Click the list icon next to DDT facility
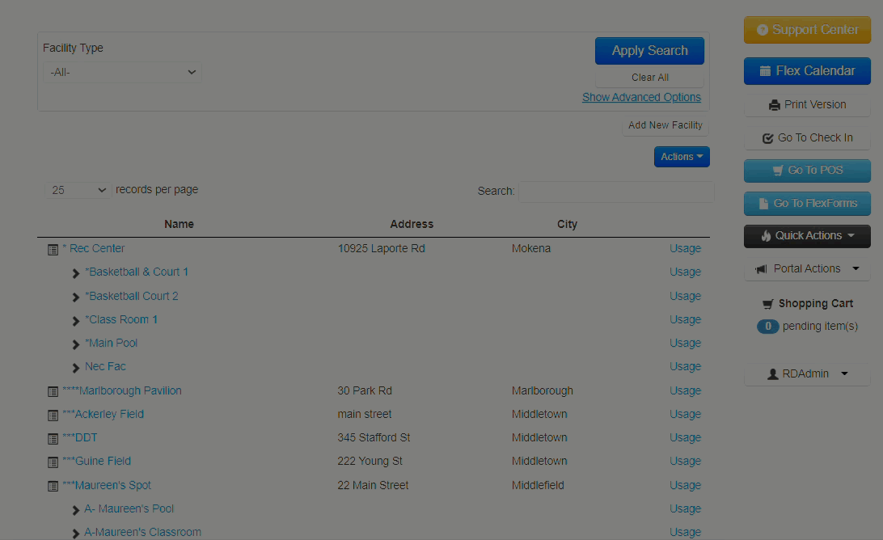 tap(53, 438)
